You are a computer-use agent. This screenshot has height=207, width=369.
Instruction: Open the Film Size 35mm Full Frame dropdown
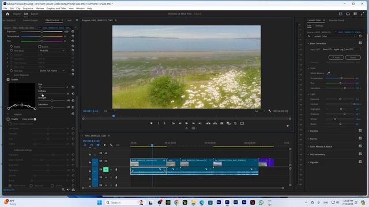(x=52, y=71)
